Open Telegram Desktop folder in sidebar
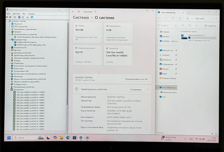This screenshot has width=224, height=152. click(x=168, y=78)
